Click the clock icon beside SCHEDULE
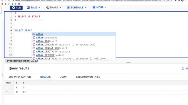Screen dimensions: 188x105 pos(68,8)
